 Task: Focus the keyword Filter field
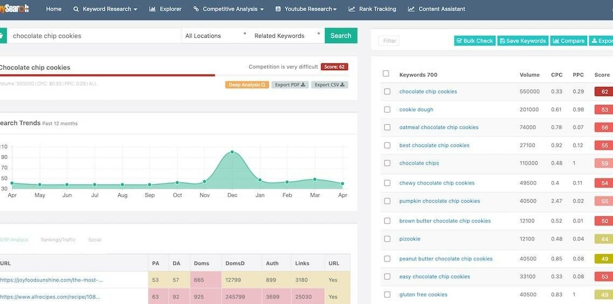click(389, 41)
